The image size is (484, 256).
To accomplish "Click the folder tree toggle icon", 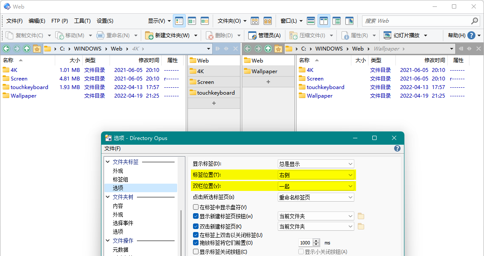I will (x=337, y=21).
